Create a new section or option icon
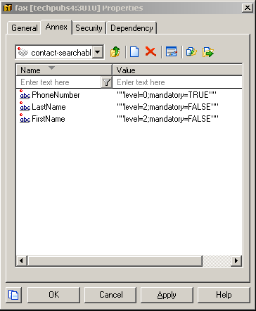Image resolution: width=256 pixels, height=311 pixels. pyautogui.click(x=134, y=52)
